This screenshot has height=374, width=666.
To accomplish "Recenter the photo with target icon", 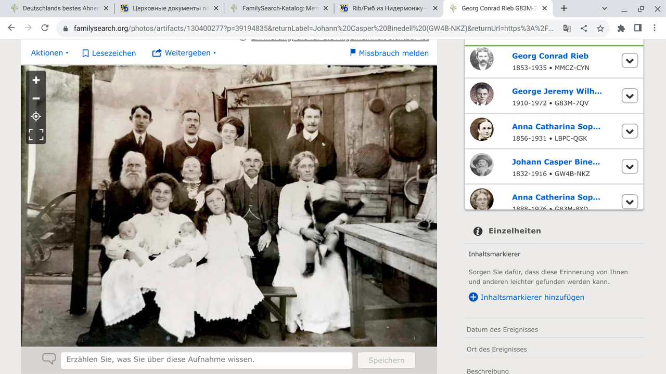I will point(36,116).
